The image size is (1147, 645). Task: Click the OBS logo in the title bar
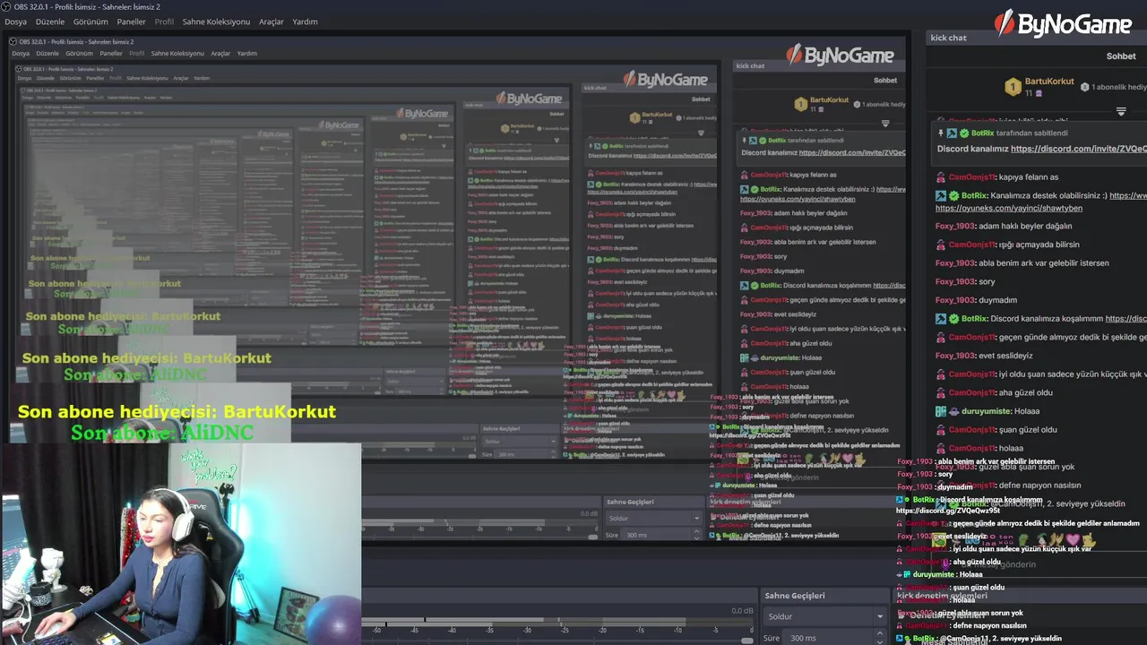click(7, 6)
